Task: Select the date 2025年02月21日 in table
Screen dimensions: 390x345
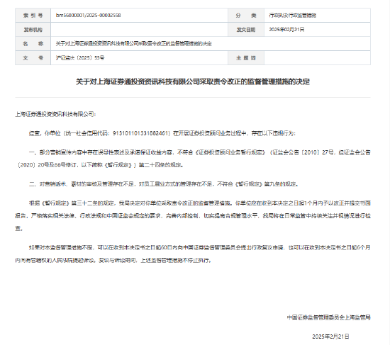Action: coord(286,30)
